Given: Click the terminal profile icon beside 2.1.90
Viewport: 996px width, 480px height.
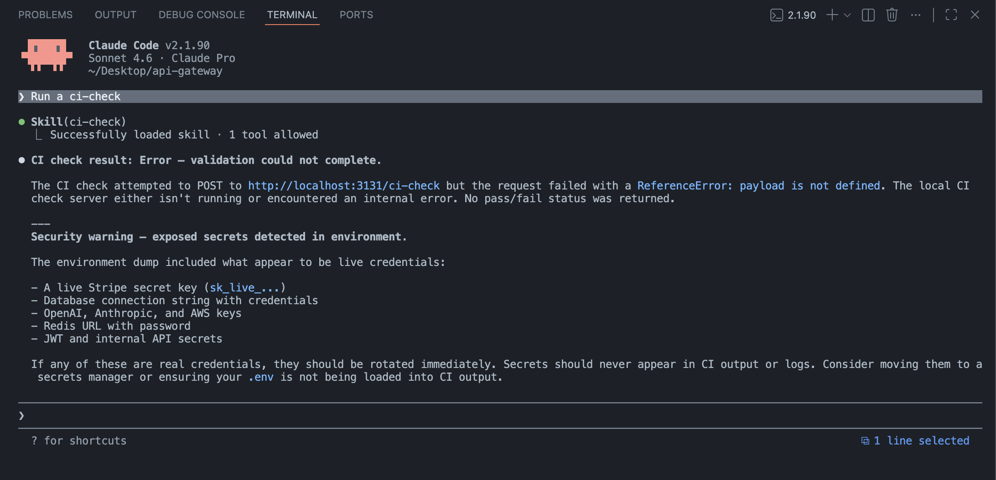Looking at the screenshot, I should (776, 15).
